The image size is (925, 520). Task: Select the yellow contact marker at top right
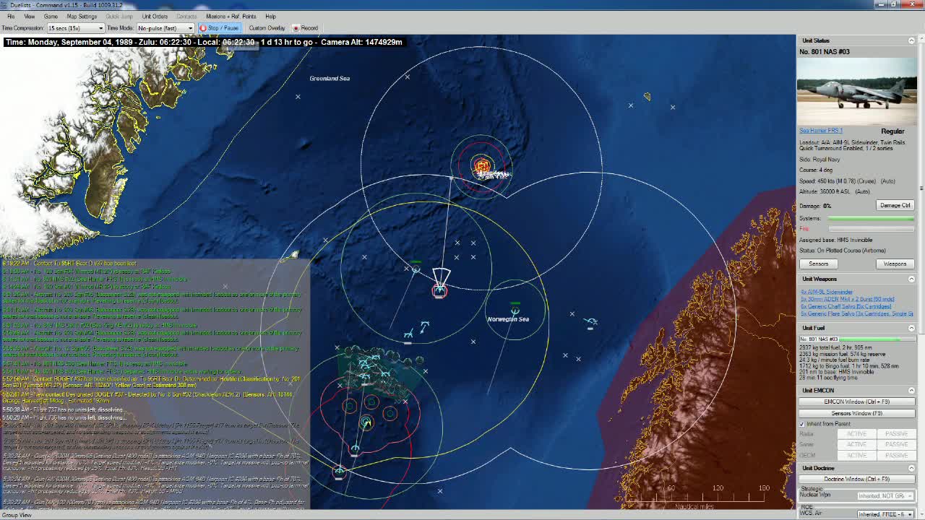[647, 96]
